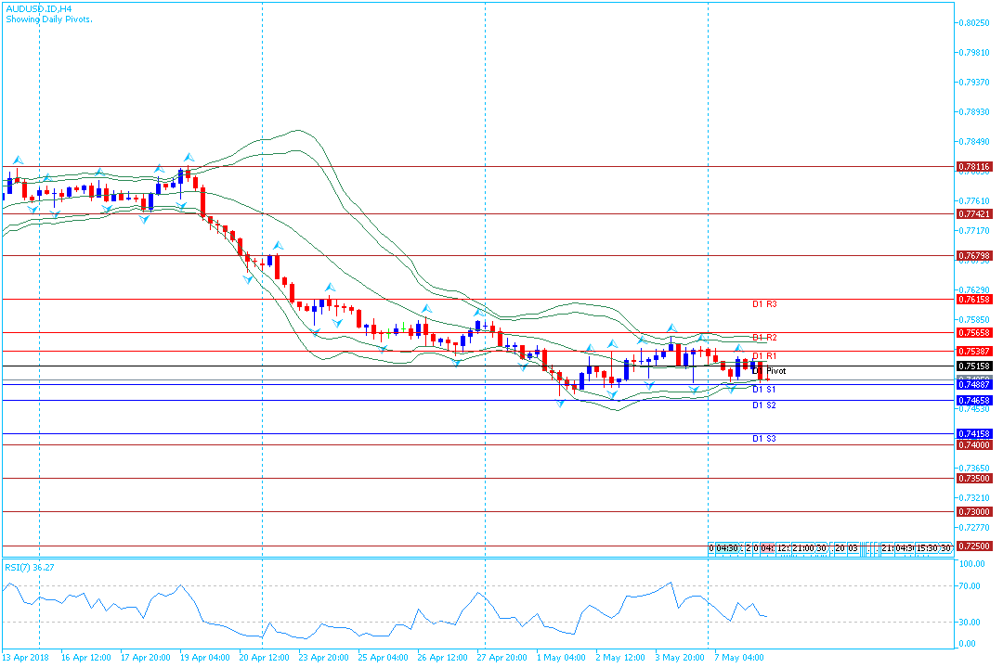The width and height of the screenshot is (1003, 668).
Task: Click the 13 Apr 2018 date label
Action: [25, 658]
